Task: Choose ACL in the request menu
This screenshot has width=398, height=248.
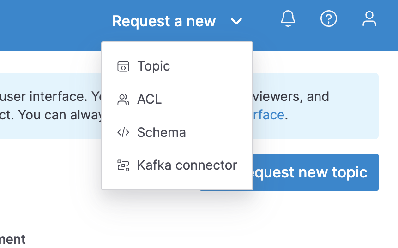Action: pos(150,100)
